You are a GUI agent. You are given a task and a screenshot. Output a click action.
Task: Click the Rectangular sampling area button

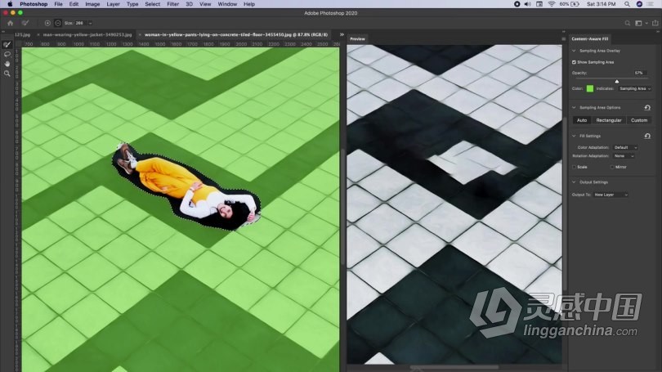[609, 120]
